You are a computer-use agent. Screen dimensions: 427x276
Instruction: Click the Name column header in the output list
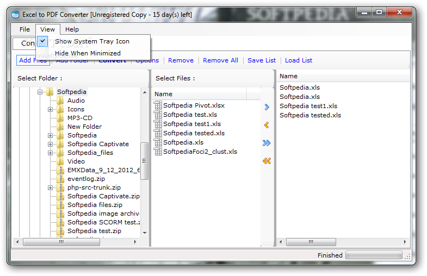pos(343,76)
